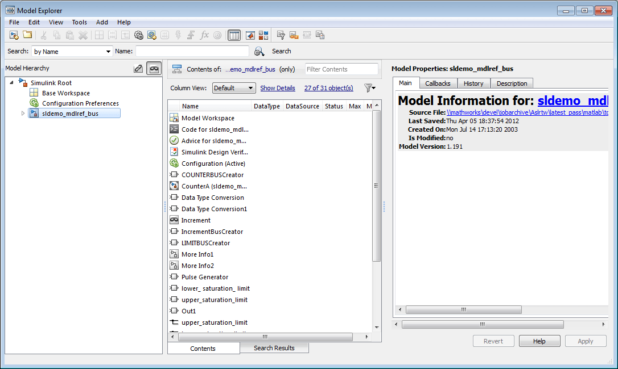Screen dimensions: 618x369
Task: Click the Simulink Library Browser icon
Action: point(250,35)
